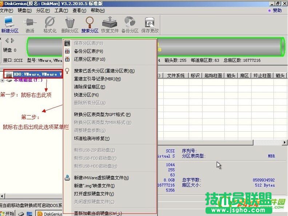288x216 pixels.
Task: Click the 终止柱面 column header
Action: [262, 76]
